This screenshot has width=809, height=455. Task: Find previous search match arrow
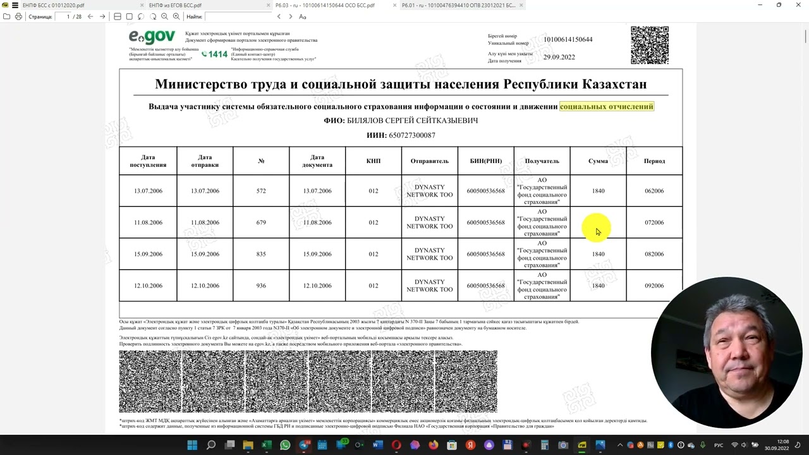[x=279, y=16]
